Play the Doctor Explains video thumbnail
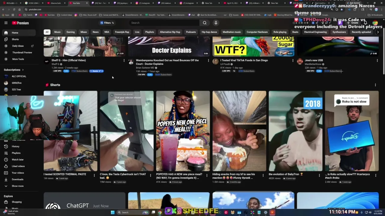The image size is (385, 216). 169,46
